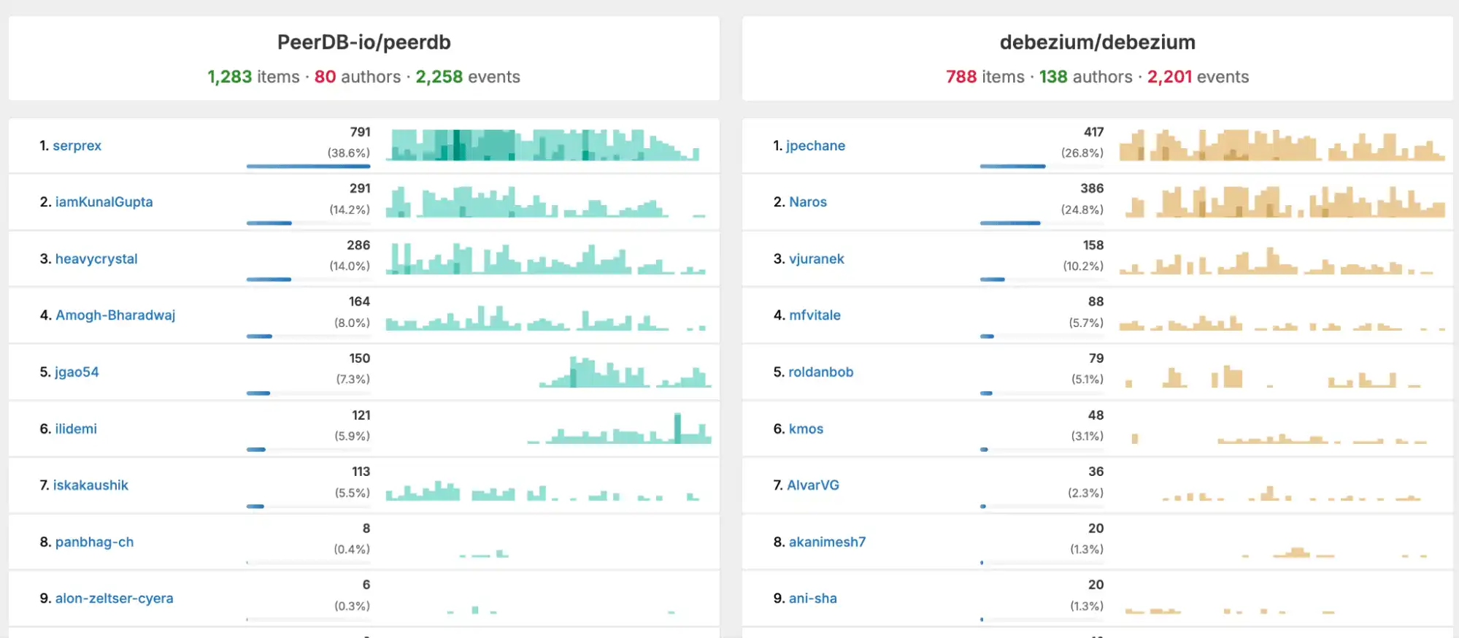Open jgao54 contributor link
Viewport: 1459px width, 638px height.
tap(77, 372)
